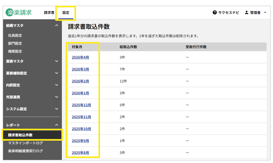Click the 1件 count cell
Viewport: 273px width, 163px height.
pyautogui.click(x=122, y=141)
